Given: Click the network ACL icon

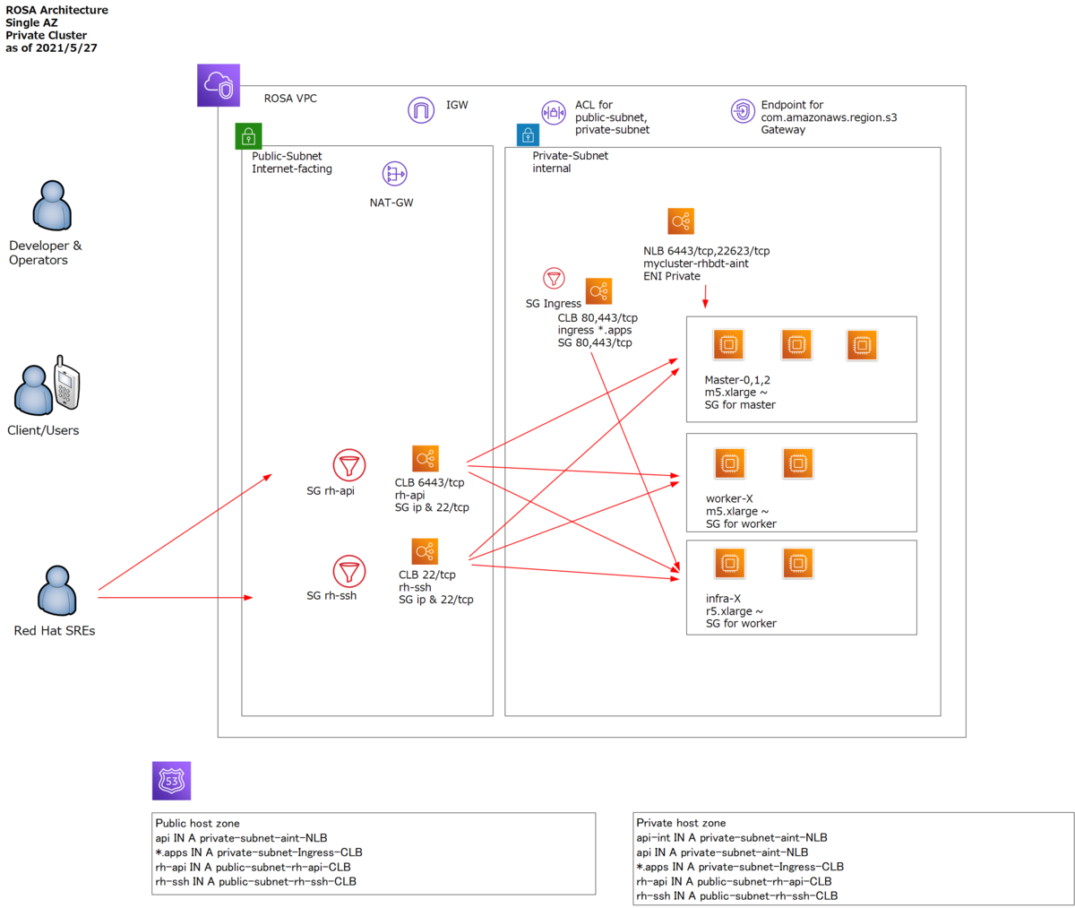Looking at the screenshot, I should [554, 112].
